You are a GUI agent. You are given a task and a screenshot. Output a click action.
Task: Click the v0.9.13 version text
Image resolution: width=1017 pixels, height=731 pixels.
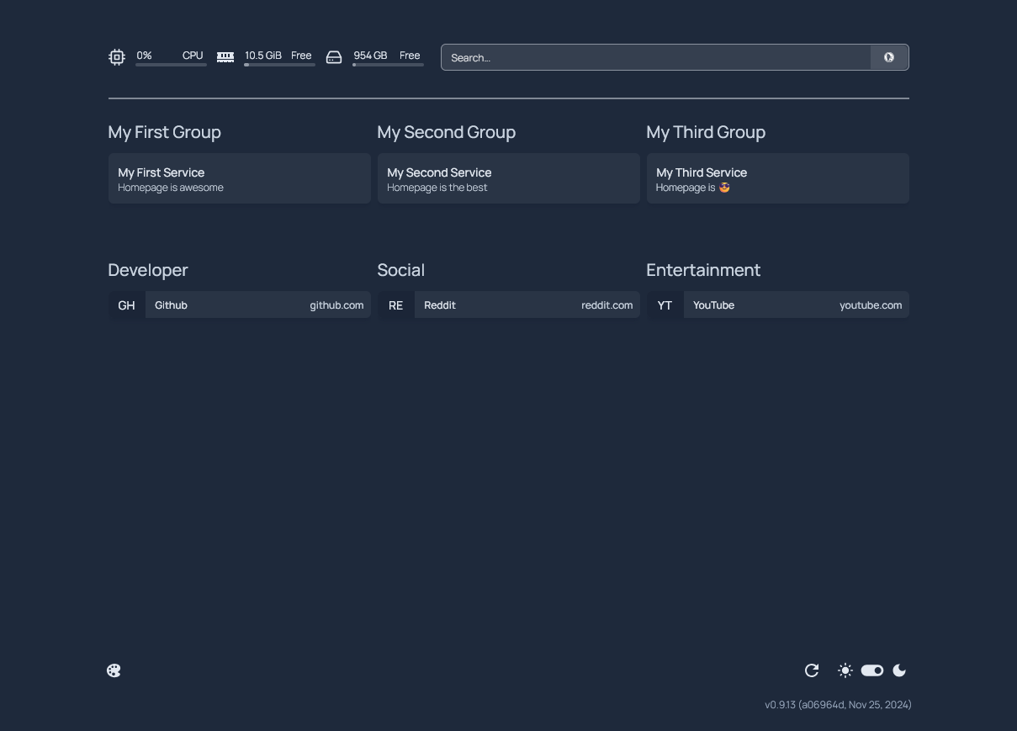tap(839, 705)
